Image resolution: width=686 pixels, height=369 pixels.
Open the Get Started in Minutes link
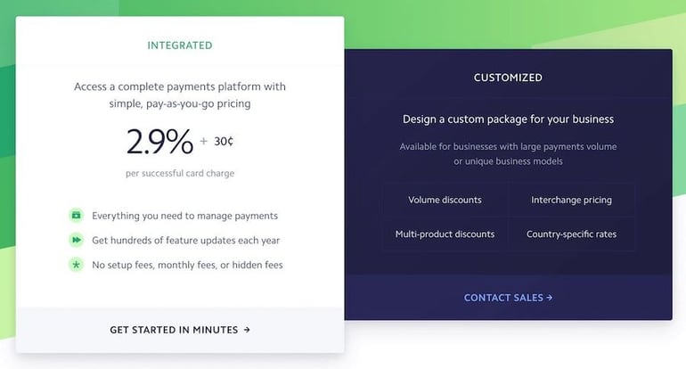point(180,330)
